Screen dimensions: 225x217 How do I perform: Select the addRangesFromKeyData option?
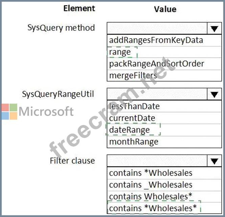click(156, 40)
